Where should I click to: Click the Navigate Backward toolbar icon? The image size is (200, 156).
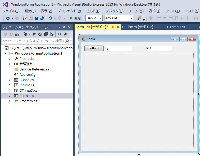tap(8, 18)
